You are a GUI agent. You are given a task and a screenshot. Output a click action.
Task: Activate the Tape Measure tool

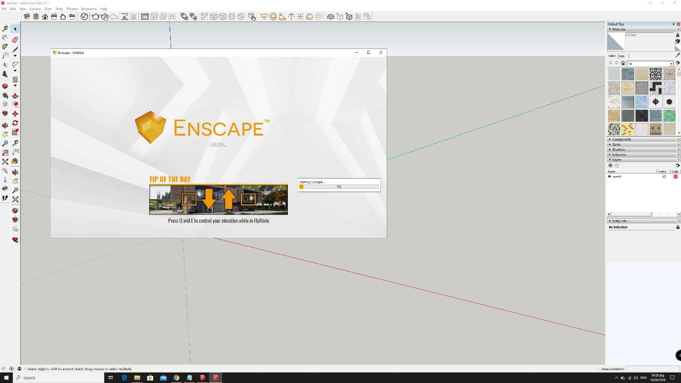pyautogui.click(x=15, y=143)
